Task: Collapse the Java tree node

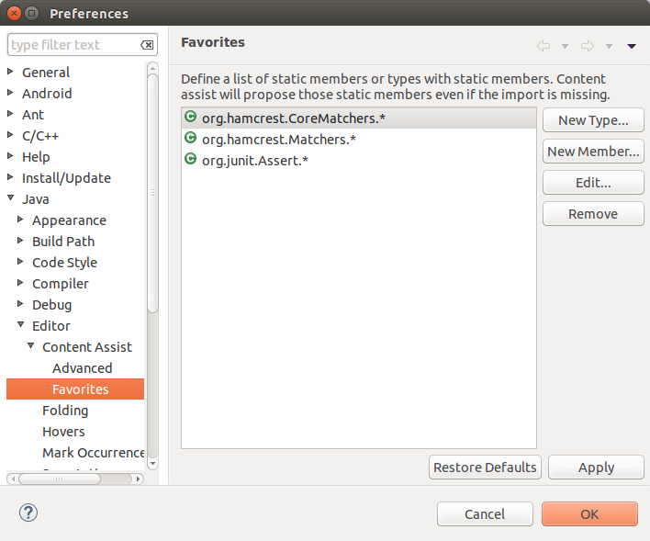Action: point(11,199)
